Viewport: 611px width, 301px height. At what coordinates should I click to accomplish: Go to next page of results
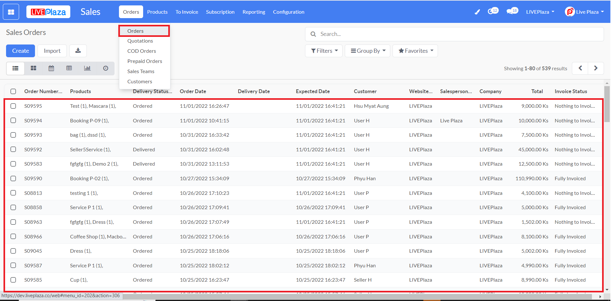(596, 68)
